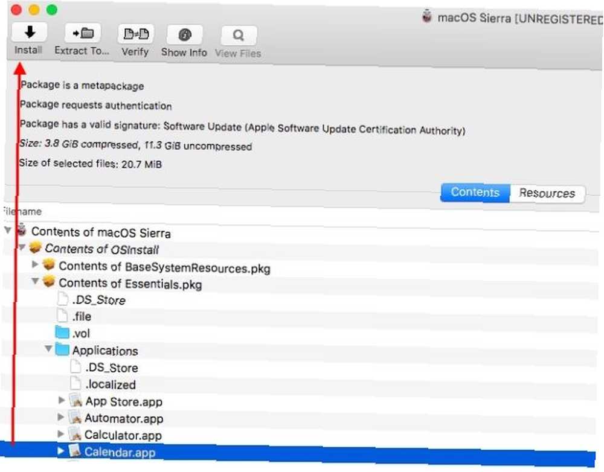Click the Suspicious Package icon in the title bar
This screenshot has width=604, height=472.
[426, 17]
